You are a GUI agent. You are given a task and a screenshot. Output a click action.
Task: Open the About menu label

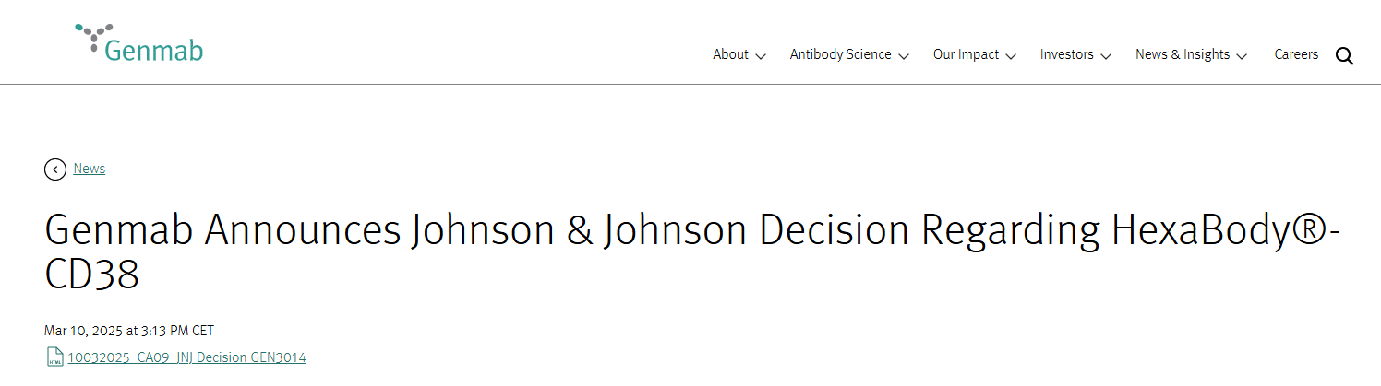click(730, 54)
